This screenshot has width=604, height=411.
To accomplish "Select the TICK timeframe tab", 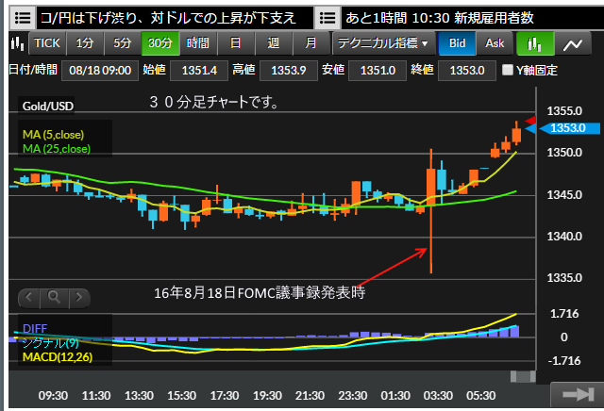I will [x=46, y=43].
